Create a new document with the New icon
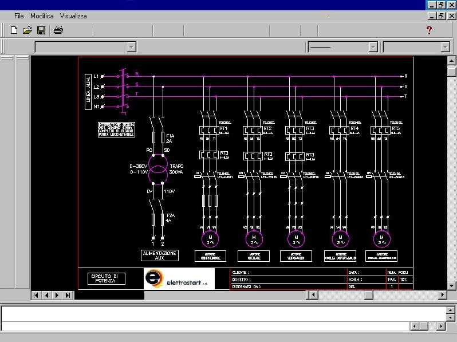 coord(14,30)
